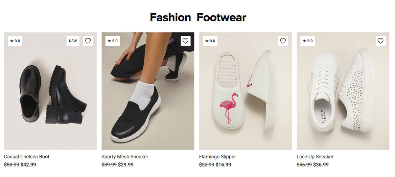Image resolution: width=395 pixels, height=177 pixels.
Task: Click the NEW badge on the Chelsea Boot
Action: click(73, 41)
